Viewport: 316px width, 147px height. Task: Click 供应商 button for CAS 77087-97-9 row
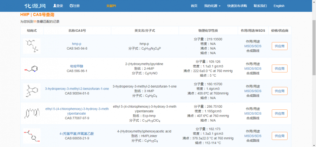(279, 113)
